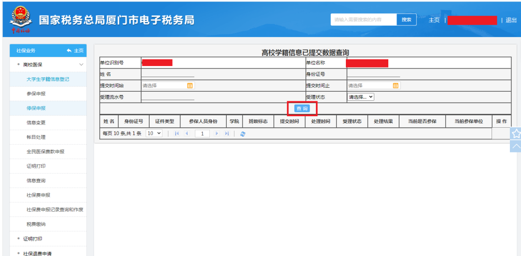Click the scroll-to-top arrow icon
This screenshot has height=256, width=521.
click(516, 146)
